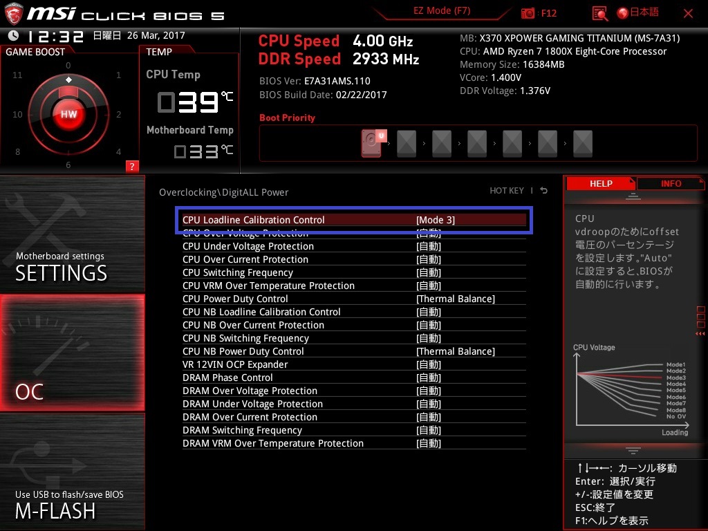Select VR 12VIN OCP Expander row
This screenshot has height=531, width=708.
click(354, 364)
